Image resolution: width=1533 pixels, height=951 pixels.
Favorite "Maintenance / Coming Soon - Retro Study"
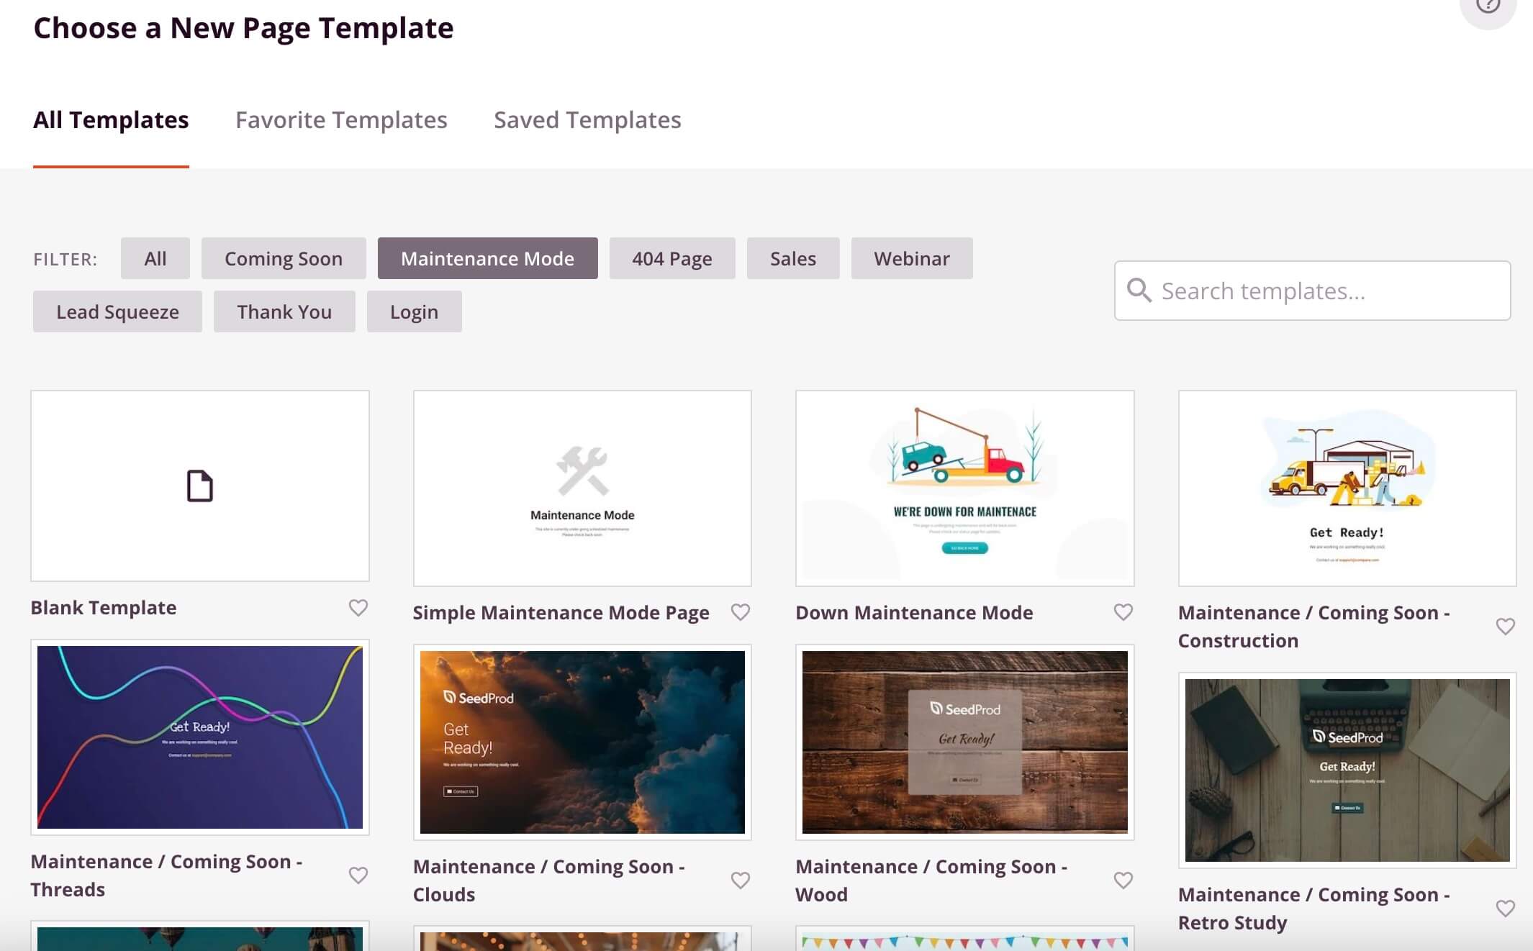tap(1505, 909)
